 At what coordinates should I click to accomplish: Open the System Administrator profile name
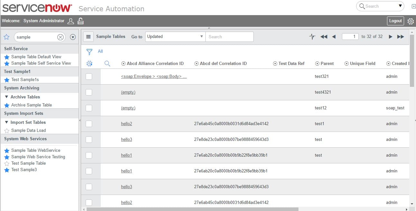click(44, 21)
